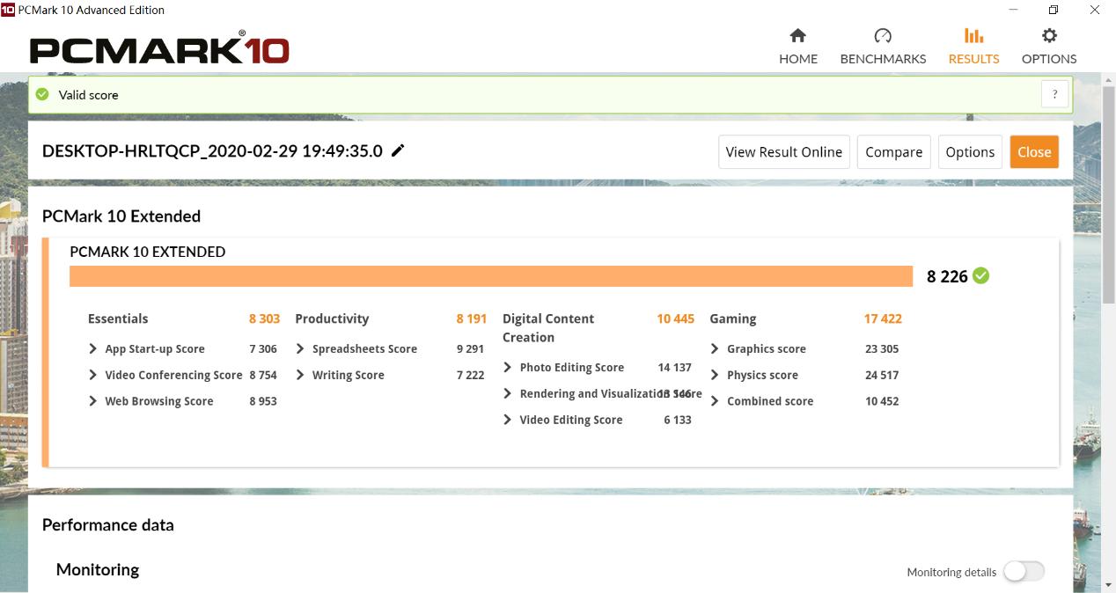Expand the Photo Editing Score entry
This screenshot has height=593, width=1116.
click(x=507, y=367)
